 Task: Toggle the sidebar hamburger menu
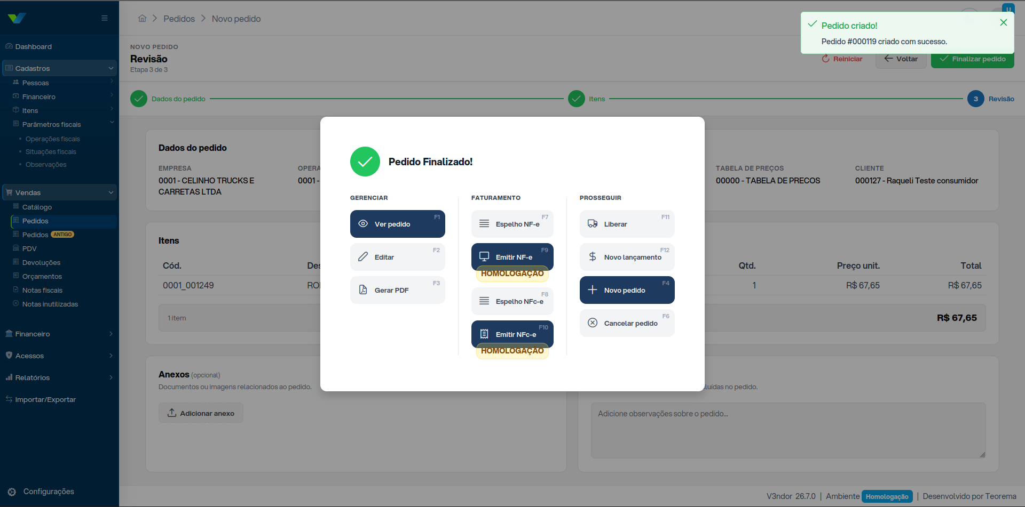pyautogui.click(x=105, y=18)
